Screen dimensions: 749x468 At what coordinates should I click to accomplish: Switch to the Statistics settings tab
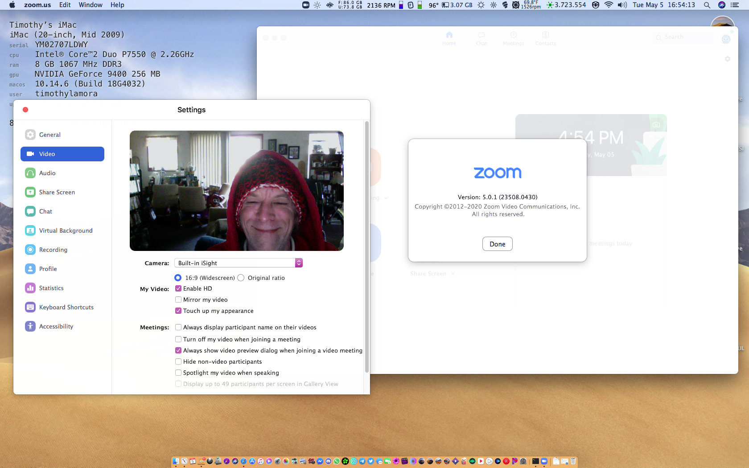[x=62, y=288]
